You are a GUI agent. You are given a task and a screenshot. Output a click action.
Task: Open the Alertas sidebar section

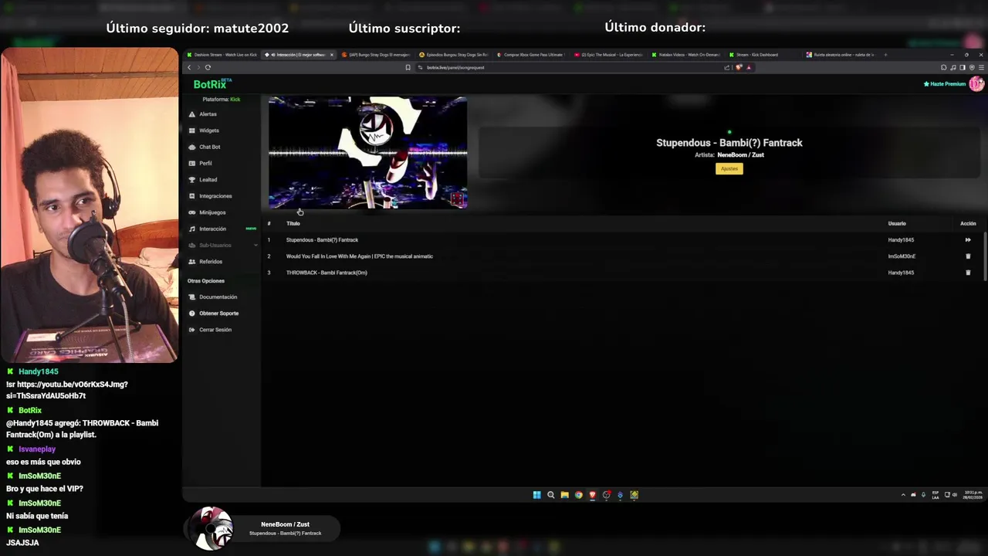(x=208, y=114)
